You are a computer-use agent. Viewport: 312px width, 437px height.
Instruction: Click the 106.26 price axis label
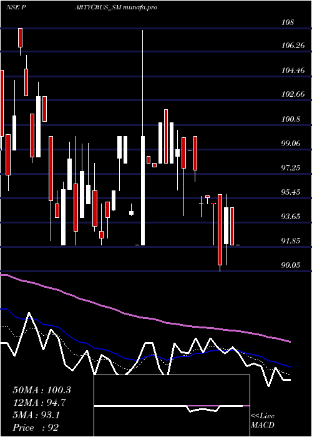293,46
